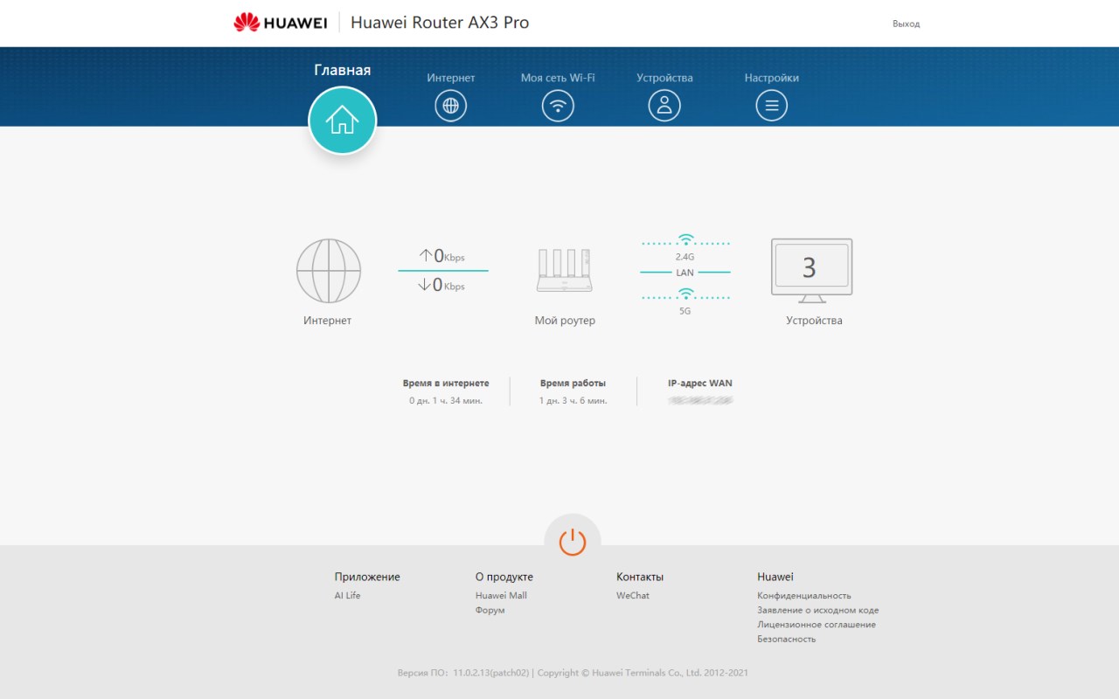Viewport: 1119px width, 699px height.
Task: Click the Время работы heading
Action: pos(573,383)
